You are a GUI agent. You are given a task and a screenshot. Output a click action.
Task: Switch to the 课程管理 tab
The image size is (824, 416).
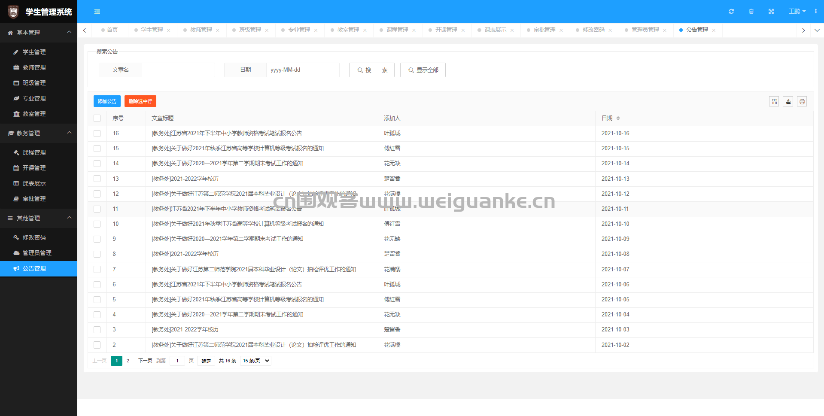click(x=397, y=30)
